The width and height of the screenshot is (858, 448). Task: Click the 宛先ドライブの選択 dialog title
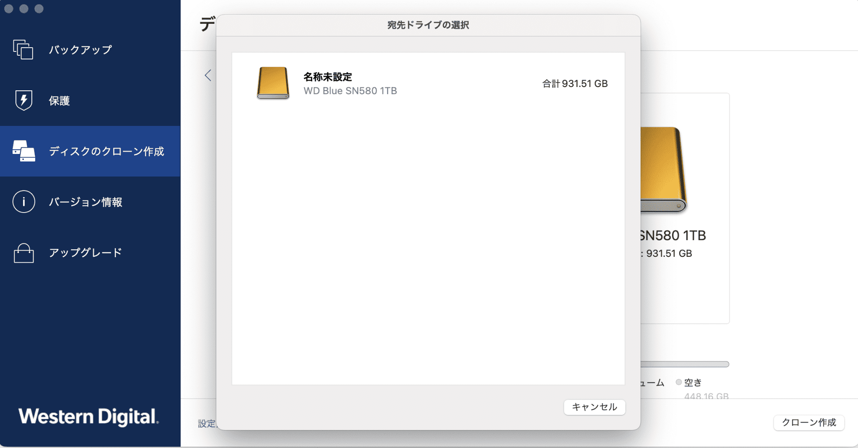pyautogui.click(x=428, y=25)
